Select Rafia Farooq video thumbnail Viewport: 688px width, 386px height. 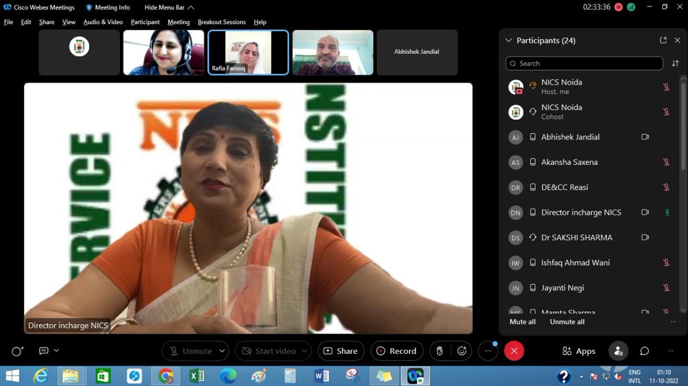(248, 52)
